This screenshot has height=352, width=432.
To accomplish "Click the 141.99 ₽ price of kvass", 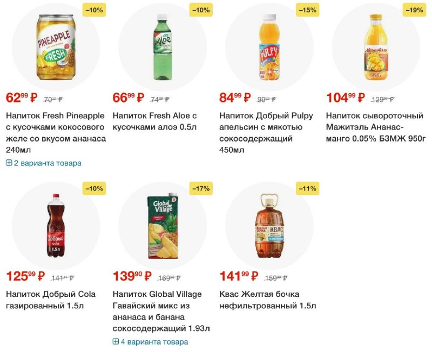I will click(x=239, y=276).
